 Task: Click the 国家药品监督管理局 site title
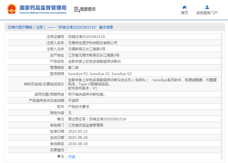(43, 7)
